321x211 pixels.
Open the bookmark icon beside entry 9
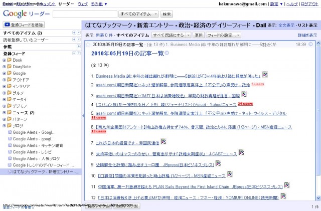click(218, 163)
